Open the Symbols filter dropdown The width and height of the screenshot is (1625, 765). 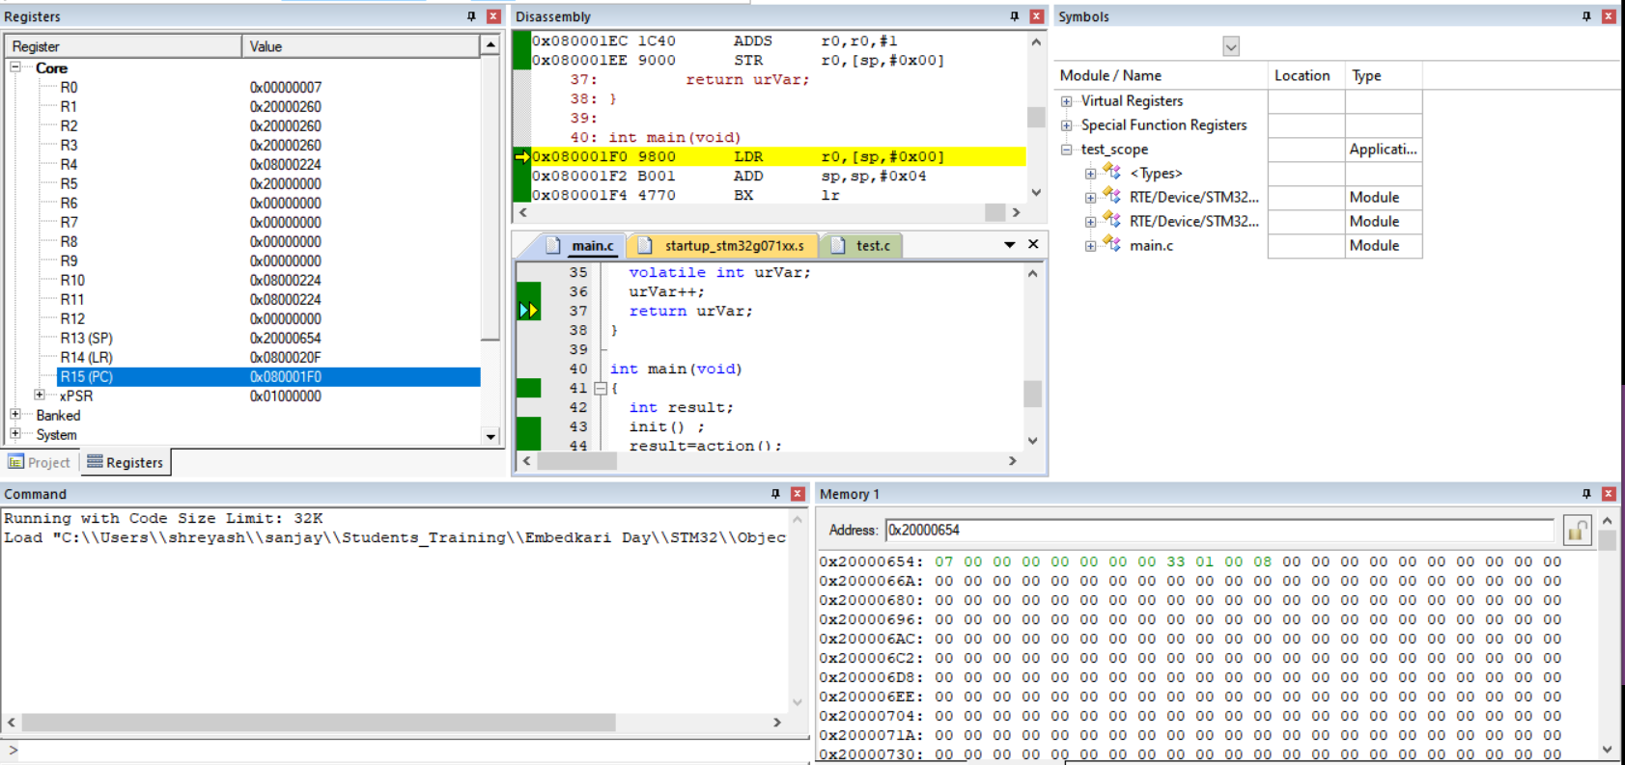pos(1230,46)
